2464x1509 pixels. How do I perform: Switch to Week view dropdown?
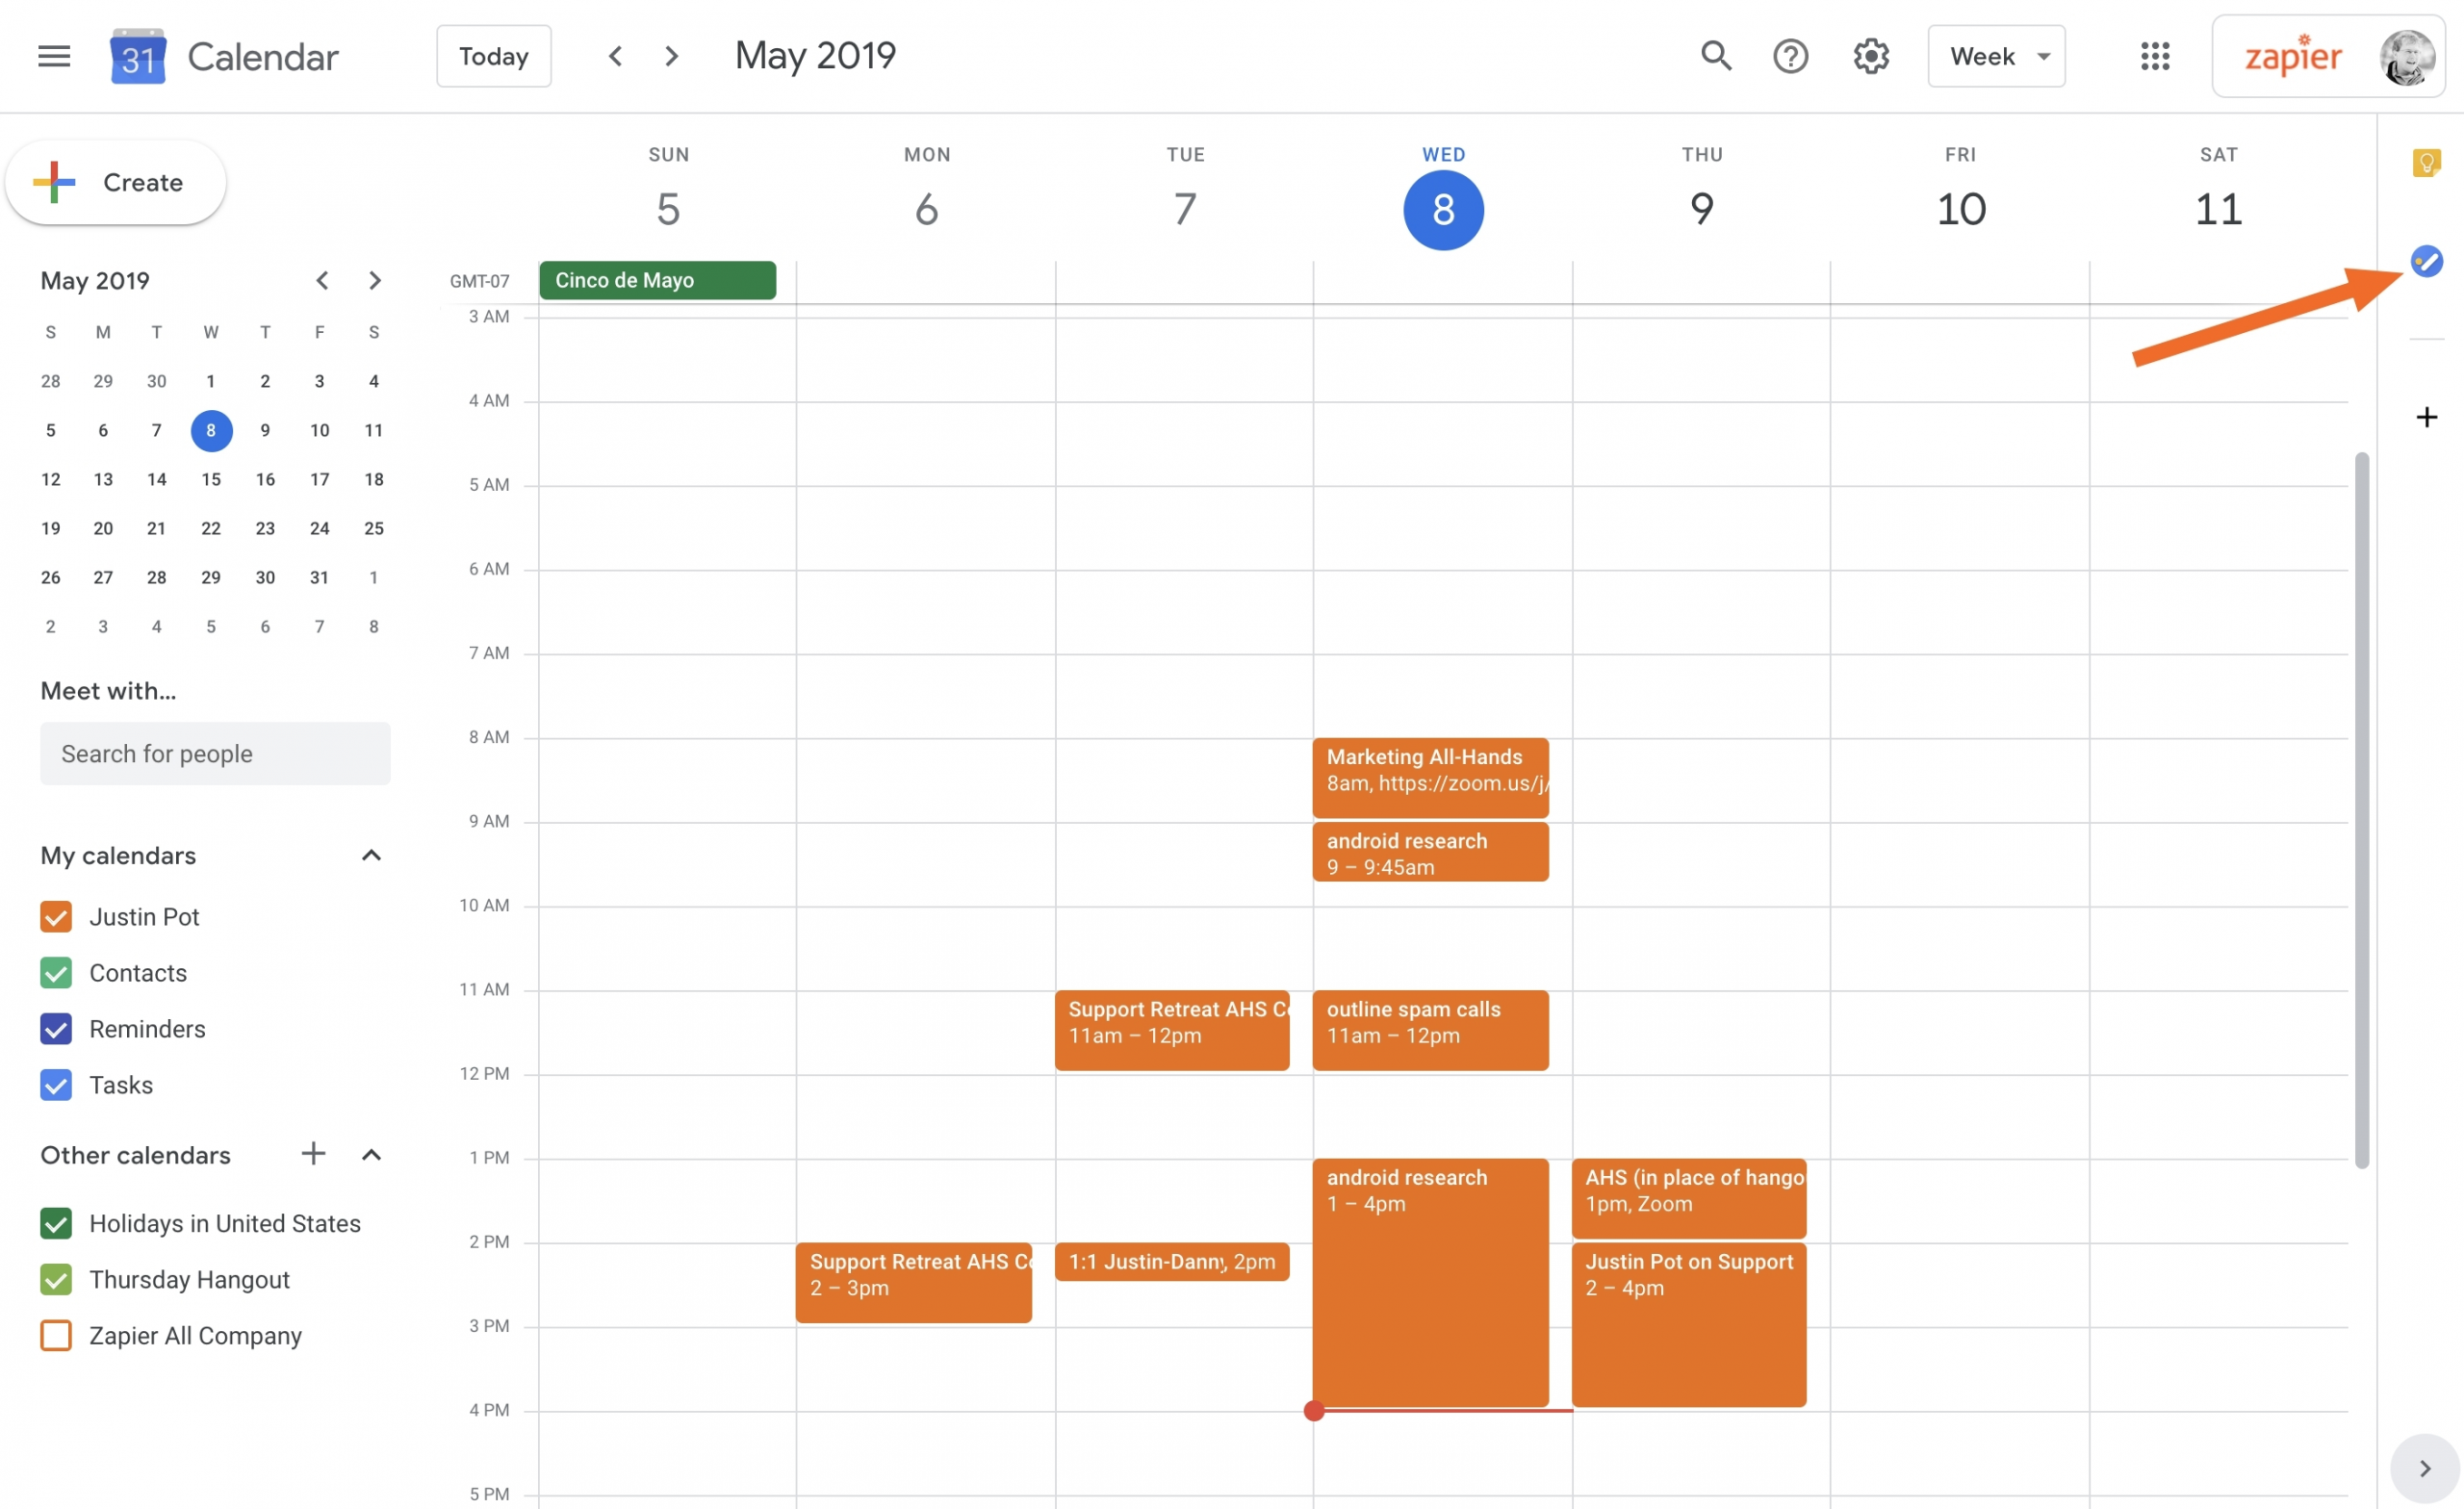click(1997, 56)
